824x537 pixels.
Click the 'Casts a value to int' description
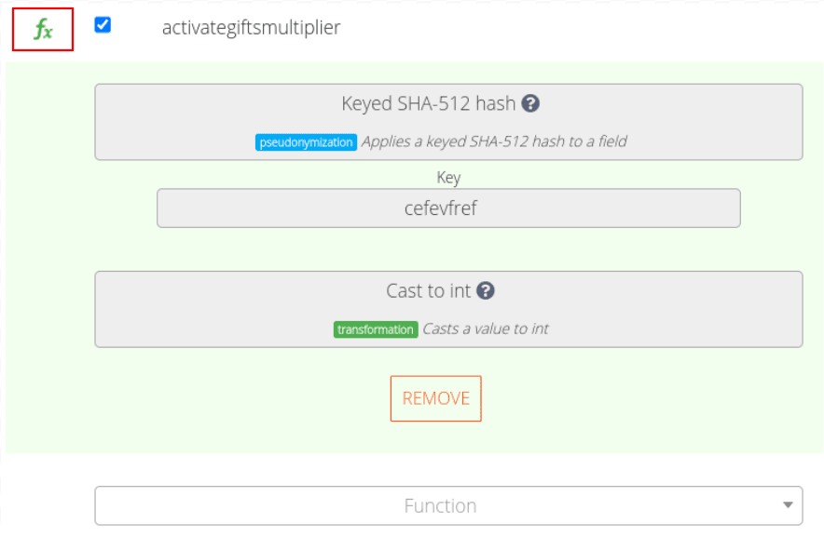pyautogui.click(x=485, y=329)
